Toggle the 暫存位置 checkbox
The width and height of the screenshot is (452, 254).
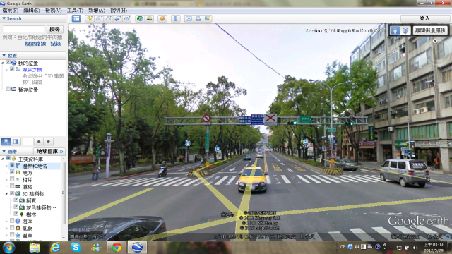pyautogui.click(x=8, y=90)
